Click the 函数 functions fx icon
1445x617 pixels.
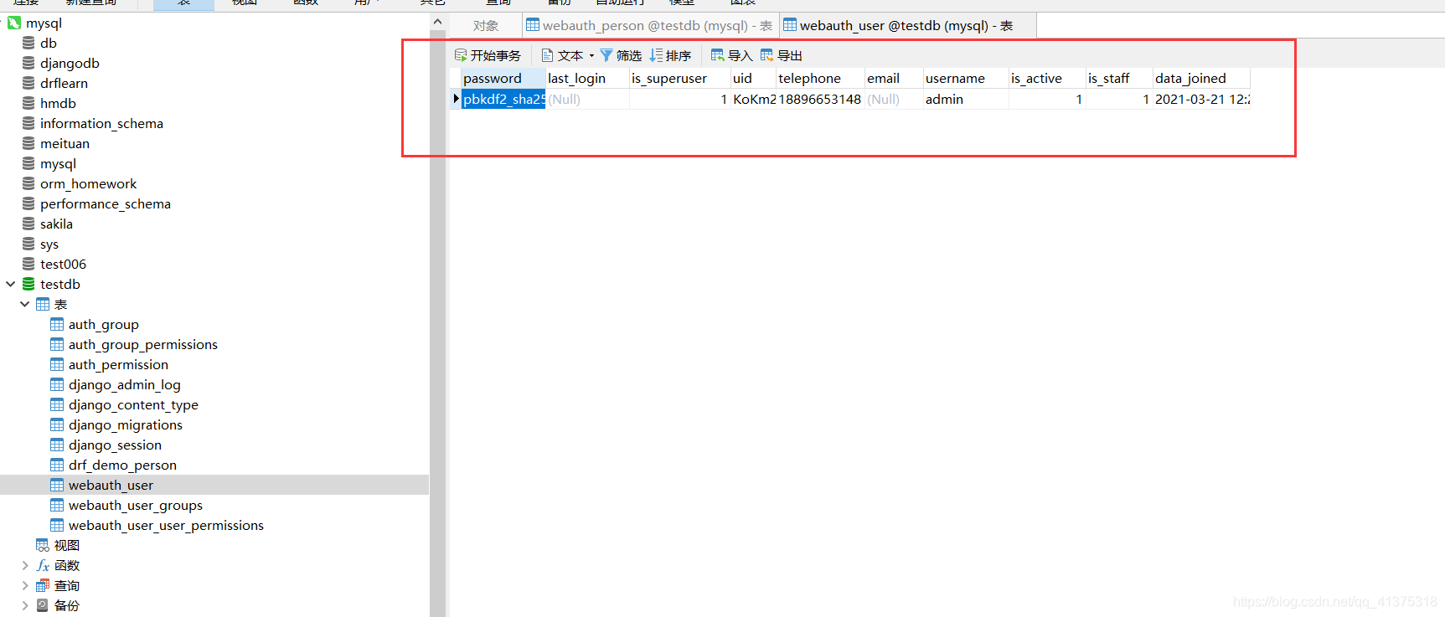(43, 565)
